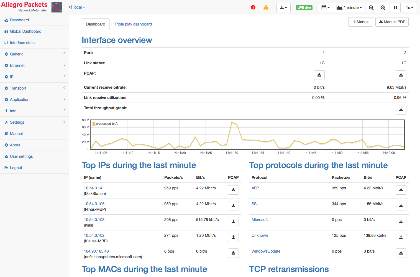Viewport: 420px width, 277px height.
Task: Switch to the Triple play dashboard tab
Action: [133, 24]
